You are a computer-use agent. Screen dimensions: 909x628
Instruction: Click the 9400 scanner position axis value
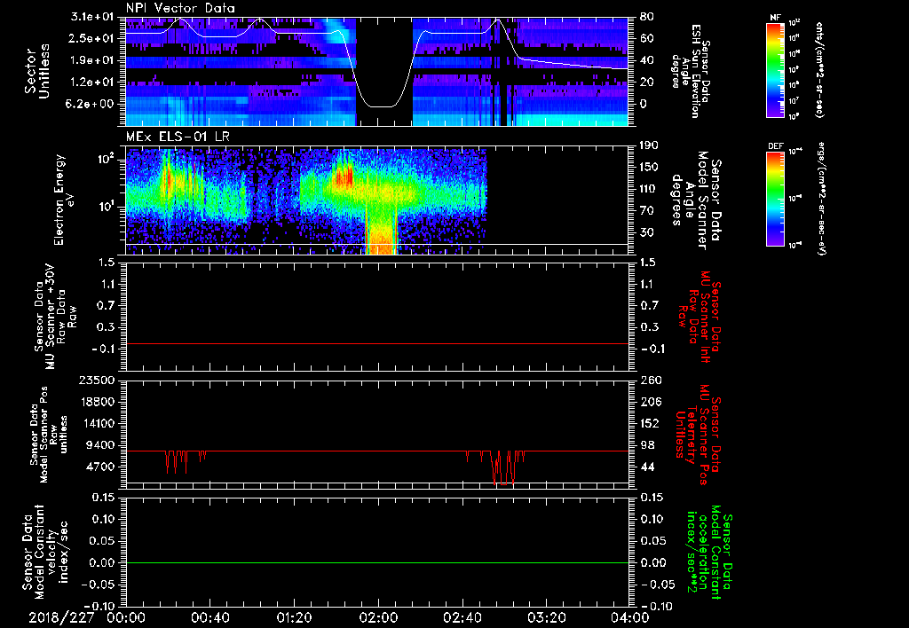(100, 445)
